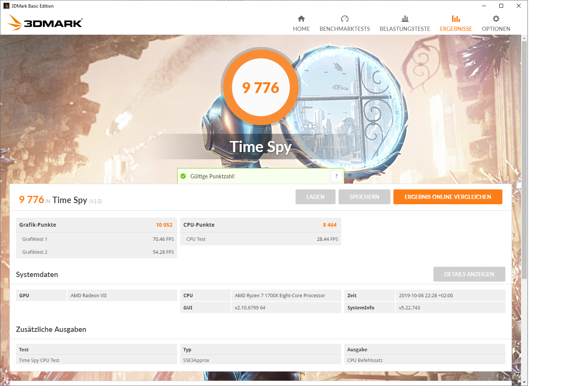Click the Benchmarktests gauge icon
The width and height of the screenshot is (585, 386).
point(345,19)
